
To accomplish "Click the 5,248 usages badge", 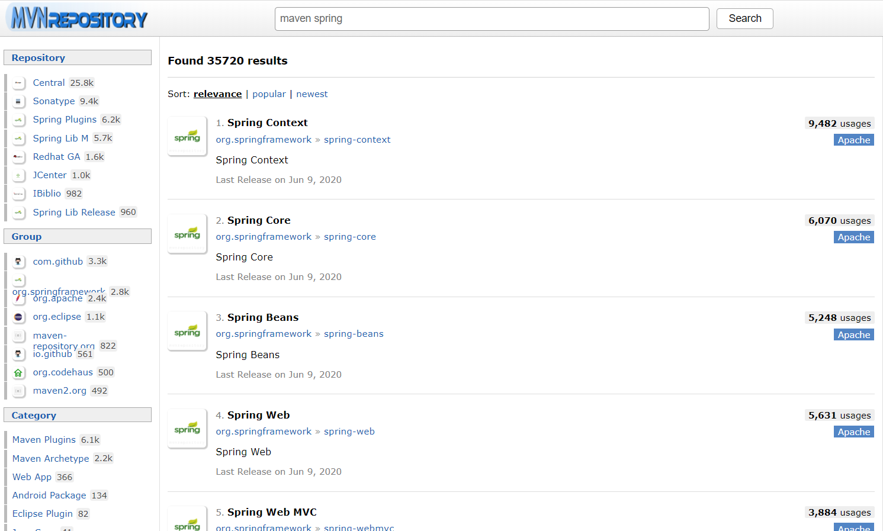I will click(x=840, y=318).
